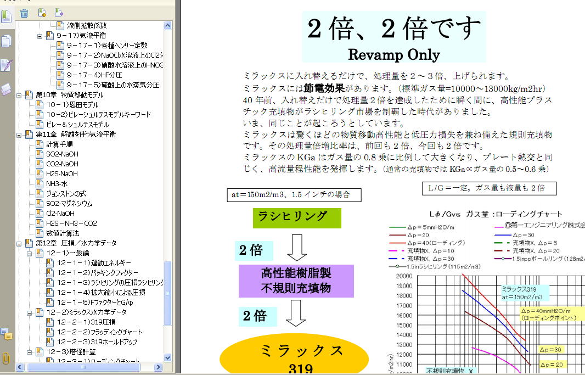
Task: Open bookmark ジョンストンの式
Action: [x=66, y=193]
